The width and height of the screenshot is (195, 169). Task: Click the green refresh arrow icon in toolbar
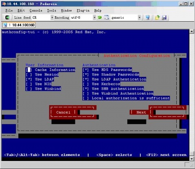(x=100, y=18)
